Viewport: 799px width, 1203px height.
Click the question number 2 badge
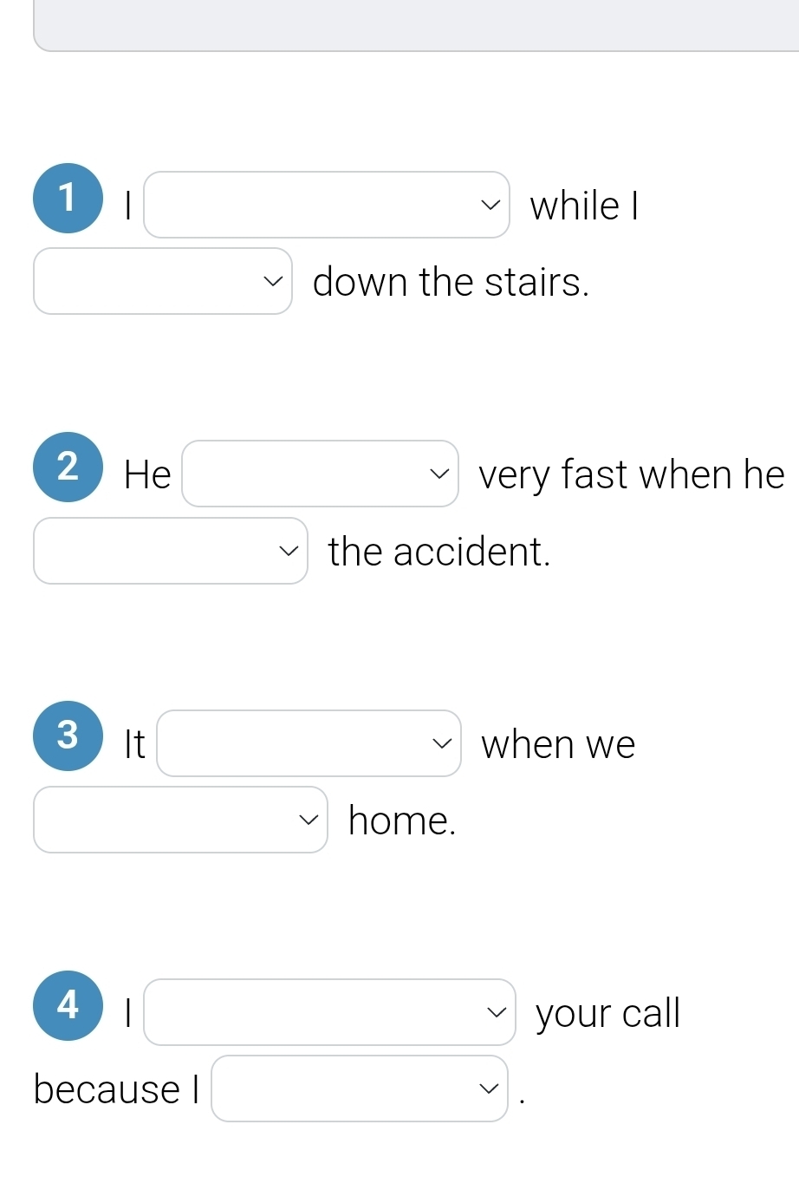point(68,467)
